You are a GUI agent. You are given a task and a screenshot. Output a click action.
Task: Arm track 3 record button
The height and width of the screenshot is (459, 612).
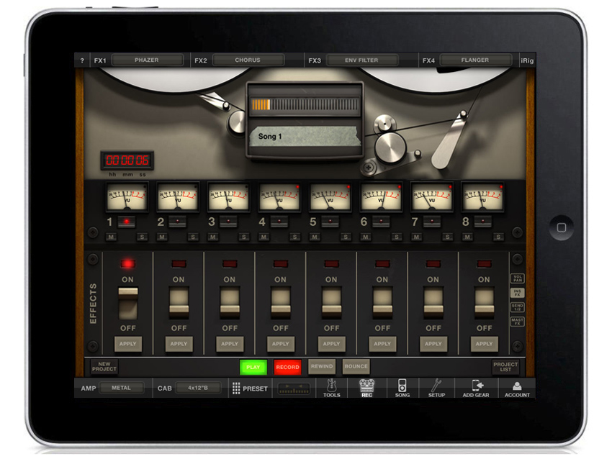(228, 222)
